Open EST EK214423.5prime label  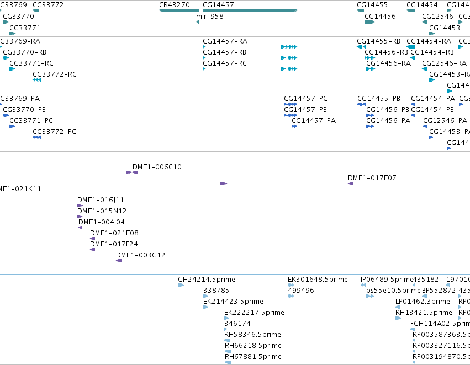[x=233, y=302]
